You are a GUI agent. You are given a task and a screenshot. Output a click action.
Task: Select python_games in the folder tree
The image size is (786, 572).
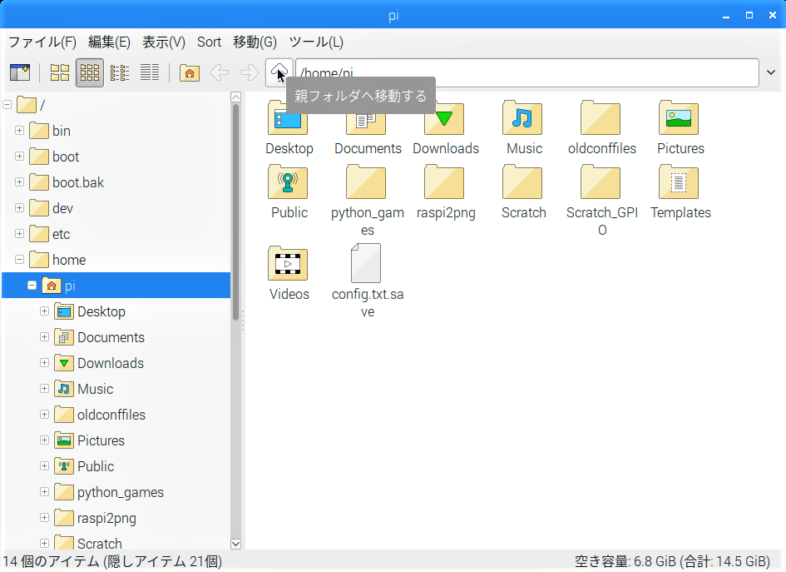tap(121, 493)
